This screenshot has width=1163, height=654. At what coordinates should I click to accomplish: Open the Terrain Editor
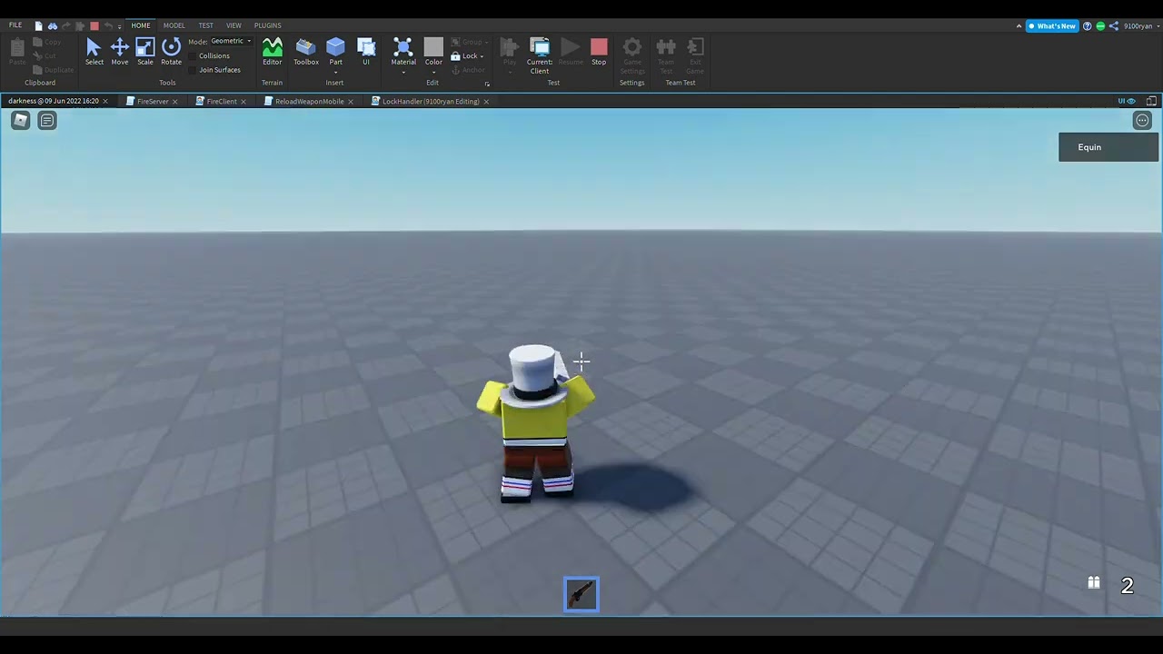pos(272,51)
